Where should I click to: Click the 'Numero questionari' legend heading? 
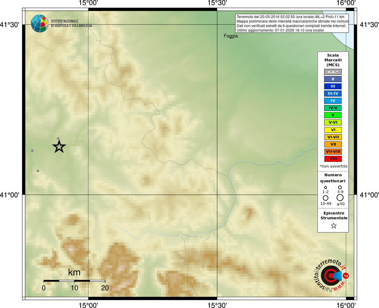pos(333,178)
